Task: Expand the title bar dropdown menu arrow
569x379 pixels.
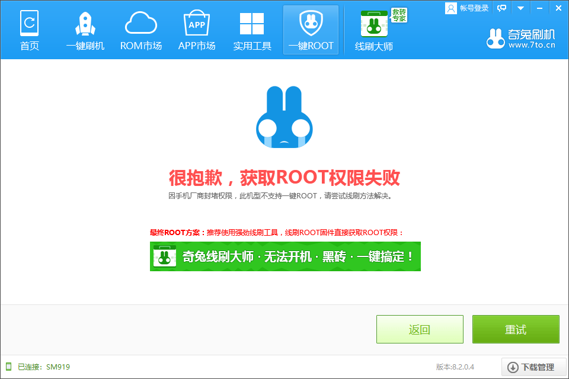Action: click(x=521, y=8)
